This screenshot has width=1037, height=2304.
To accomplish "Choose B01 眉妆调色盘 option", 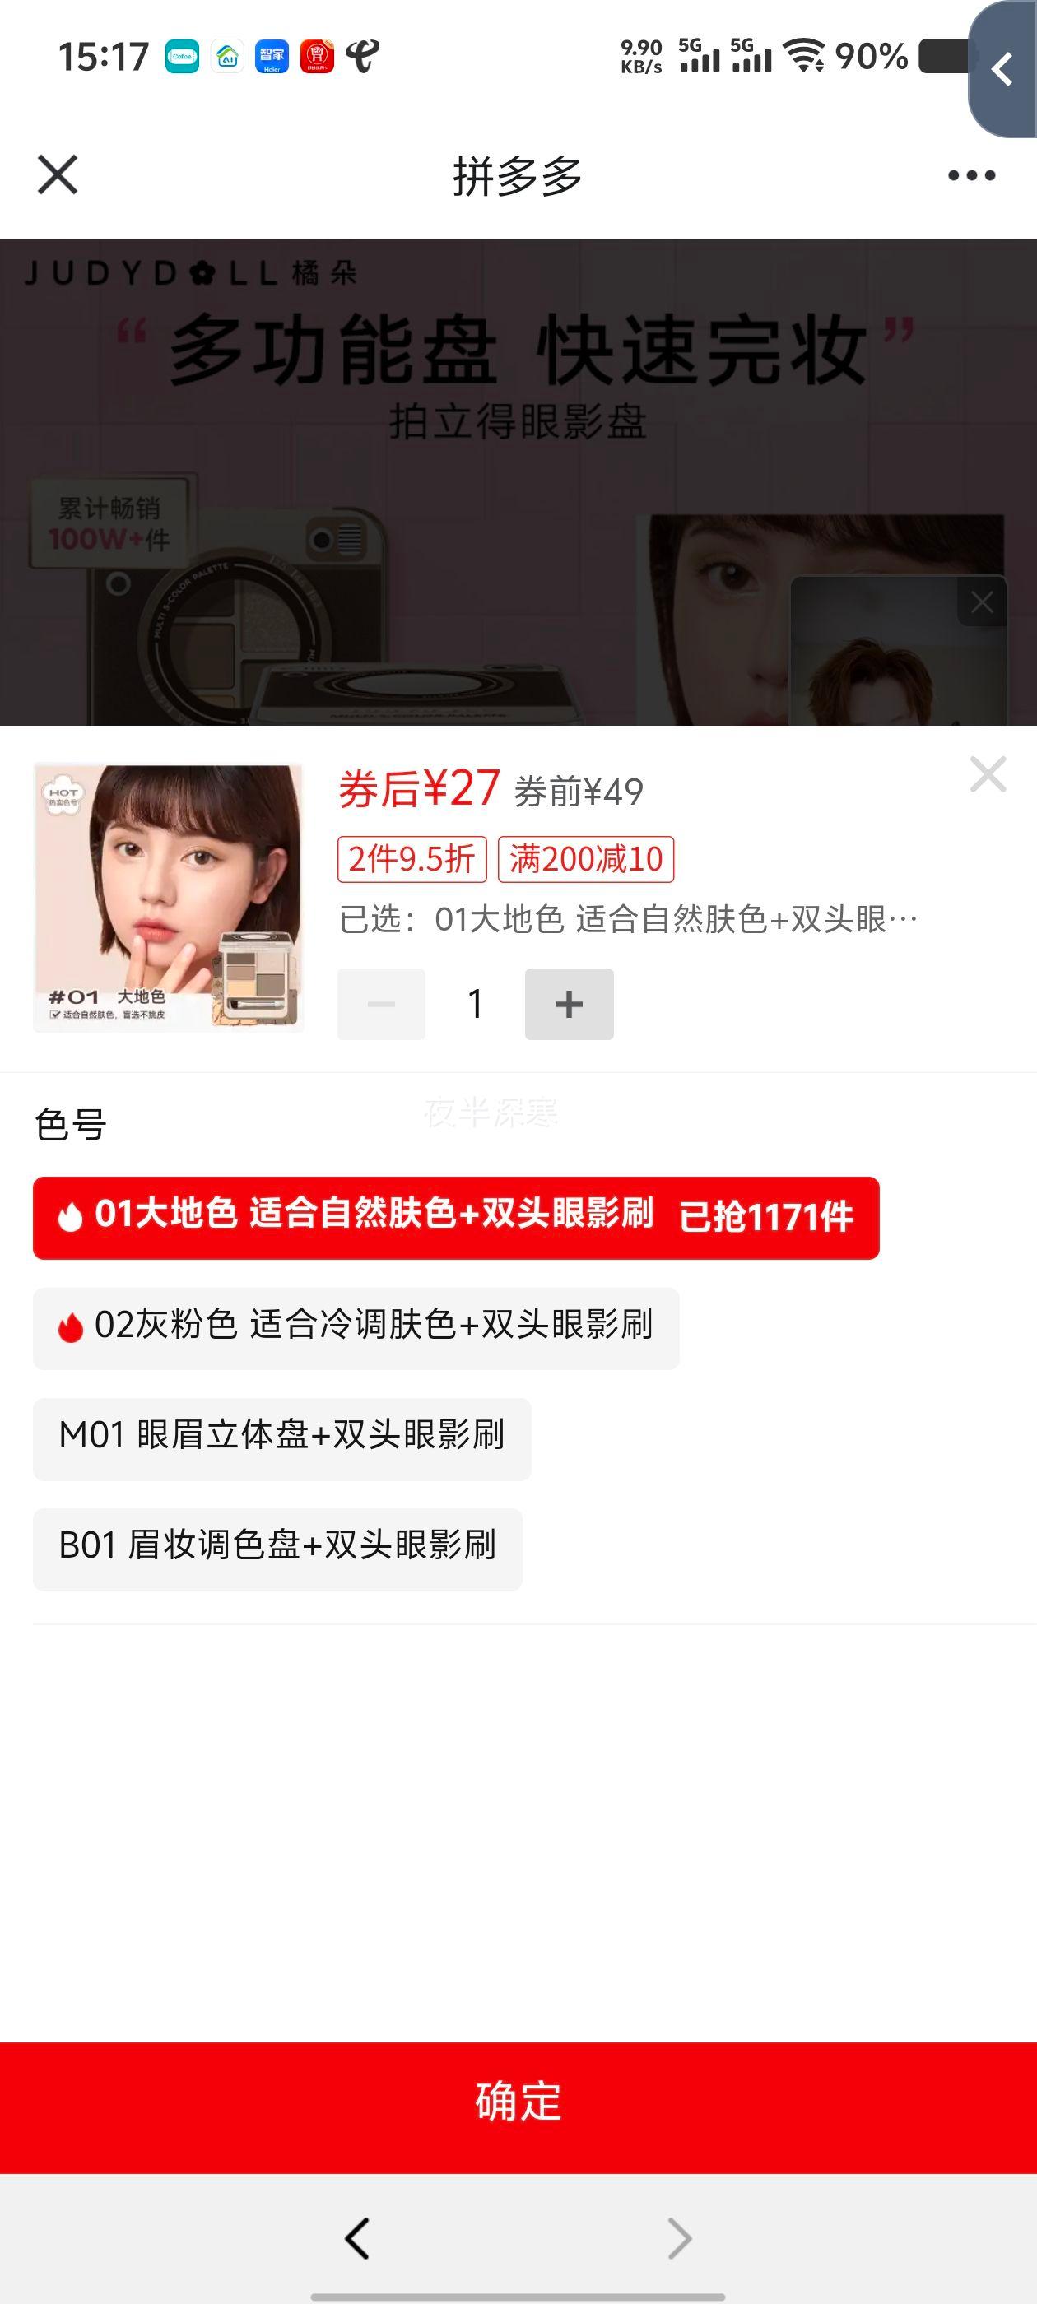I will pos(277,1549).
